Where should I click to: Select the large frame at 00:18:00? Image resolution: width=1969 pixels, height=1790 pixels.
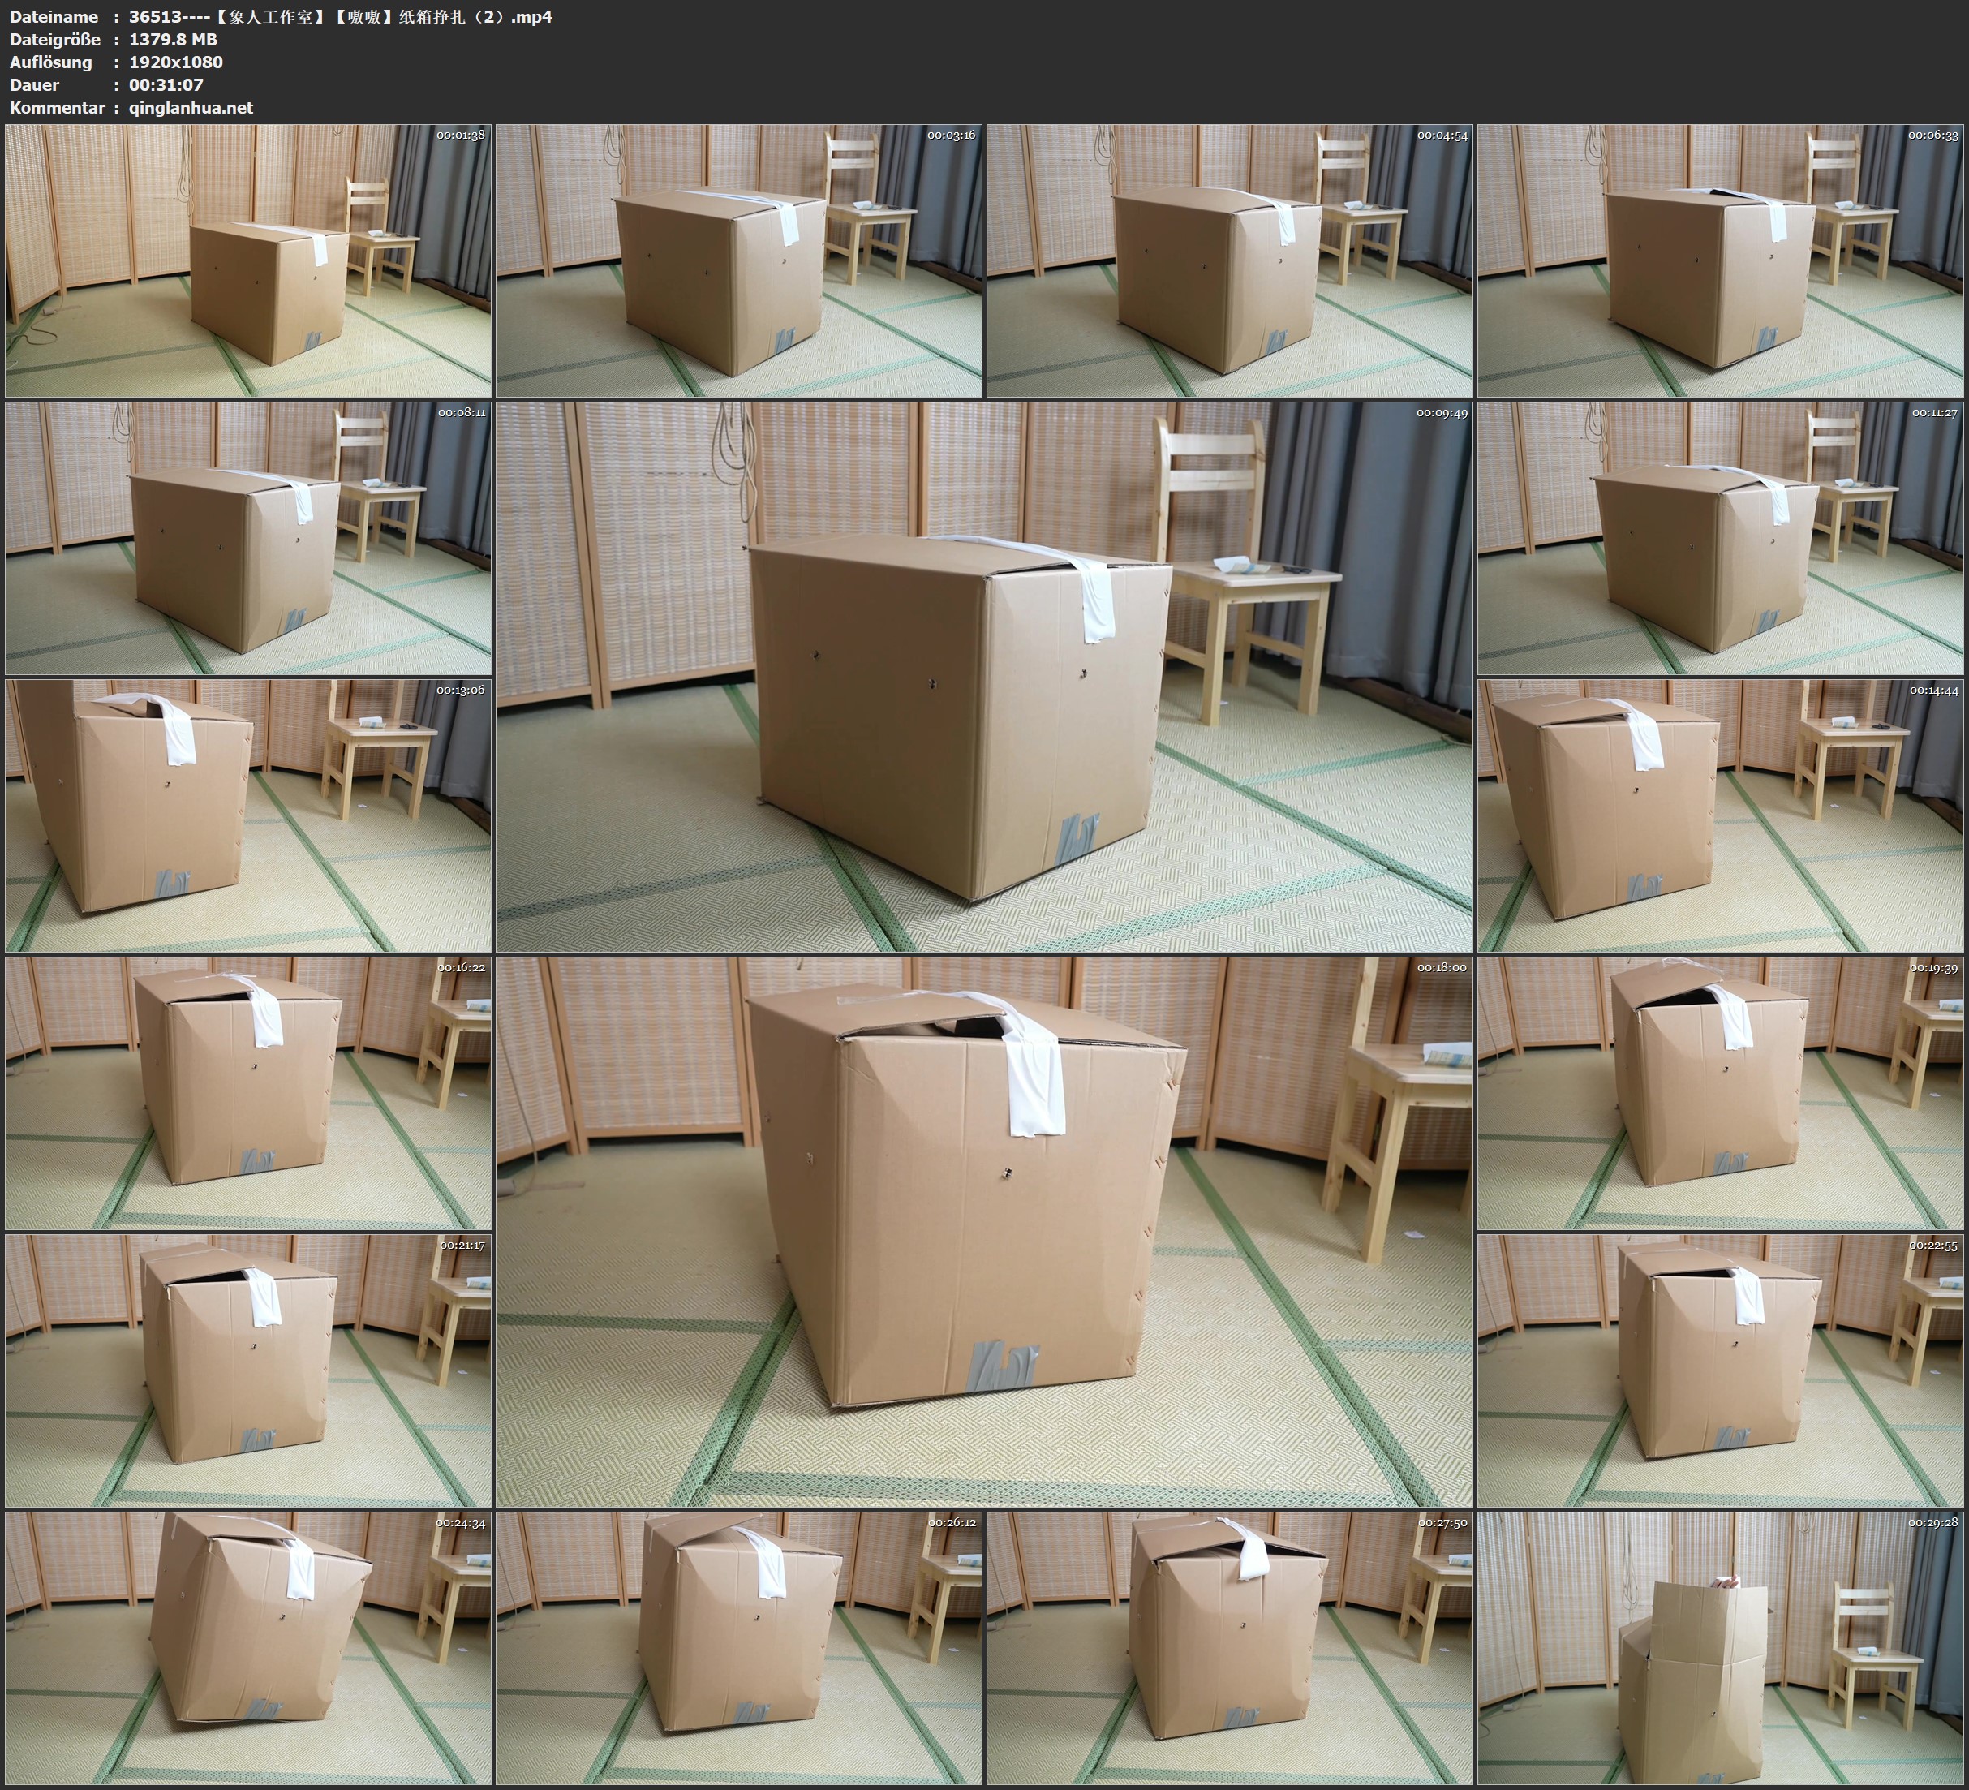click(983, 1231)
